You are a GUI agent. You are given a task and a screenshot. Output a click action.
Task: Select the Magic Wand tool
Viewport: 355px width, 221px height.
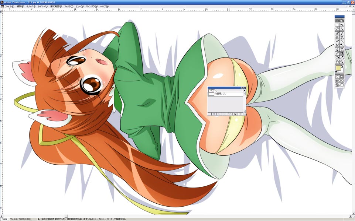click(342, 28)
